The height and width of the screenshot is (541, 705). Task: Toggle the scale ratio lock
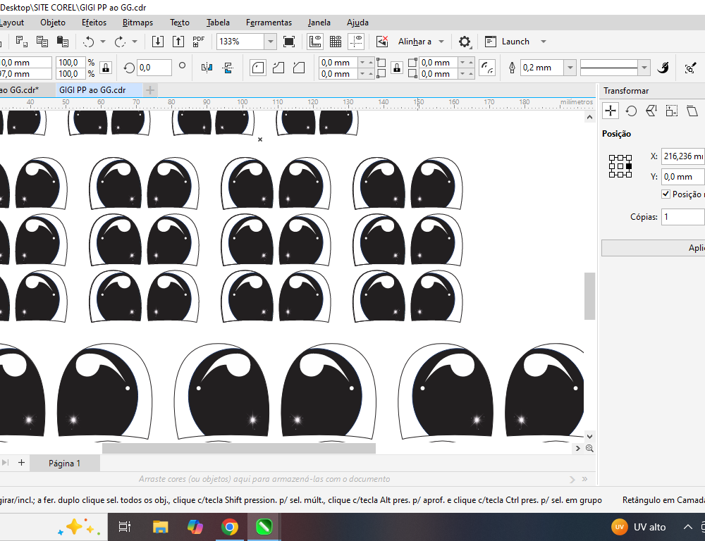[106, 68]
